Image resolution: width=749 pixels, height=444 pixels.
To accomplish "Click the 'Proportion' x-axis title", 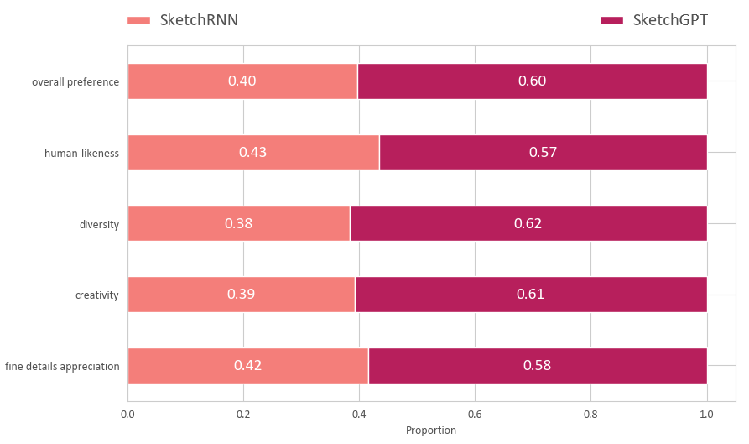I will (431, 431).
